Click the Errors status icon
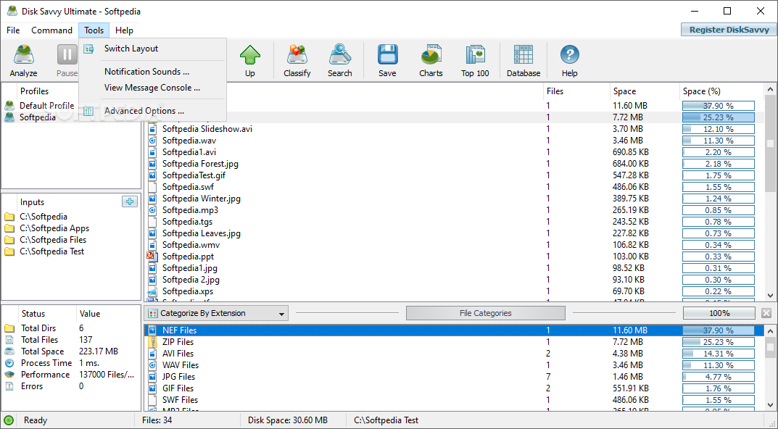Screen dimensions: 778x429 point(9,386)
